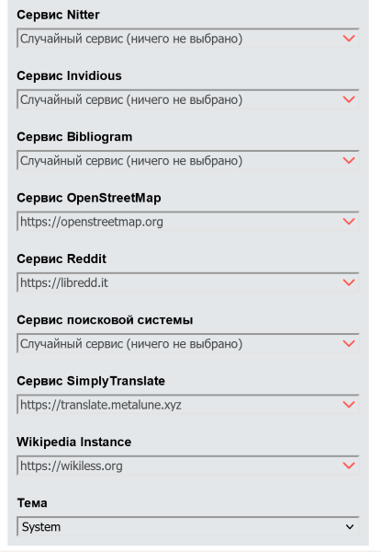Viewport: 381px width, 552px height.
Task: Select the https://openstreetmap.org value field
Action: point(188,221)
